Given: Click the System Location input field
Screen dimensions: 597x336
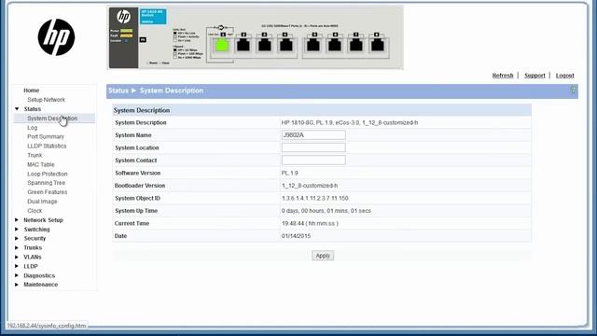Looking at the screenshot, I should coord(313,147).
